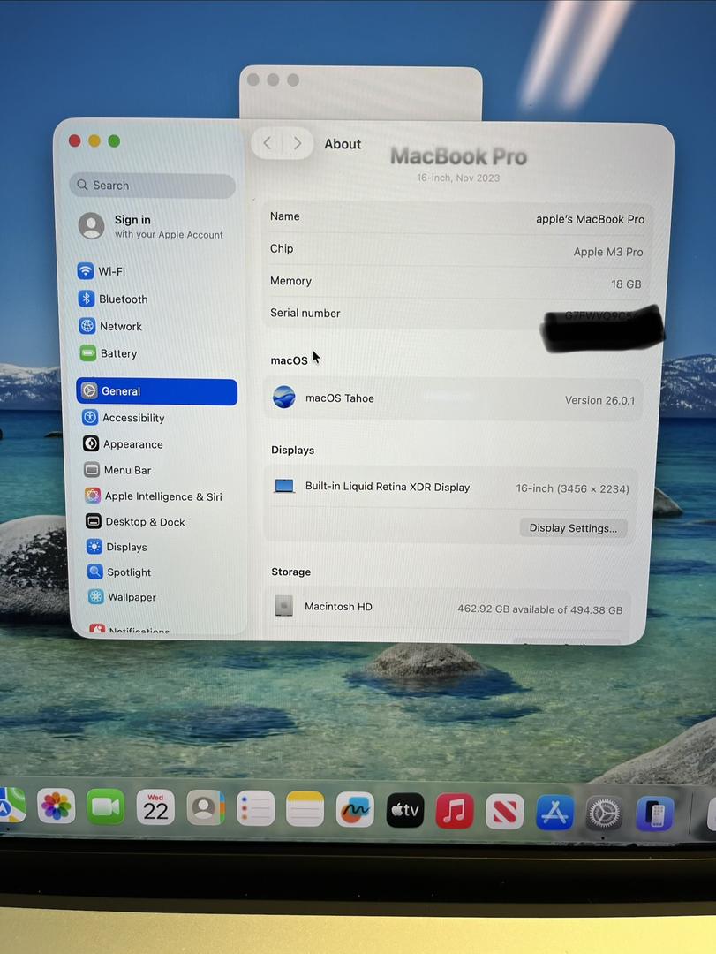Open Wallpaper settings
Image resolution: width=716 pixels, height=954 pixels.
tap(122, 597)
